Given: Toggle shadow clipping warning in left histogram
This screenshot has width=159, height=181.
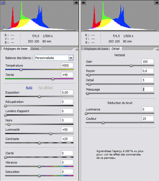Looking at the screenshot, I should point(2,2).
